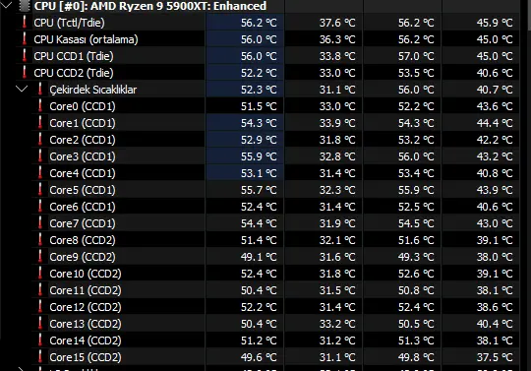Click thermometer icon of Core10 (CCD2)

pyautogui.click(x=40, y=273)
